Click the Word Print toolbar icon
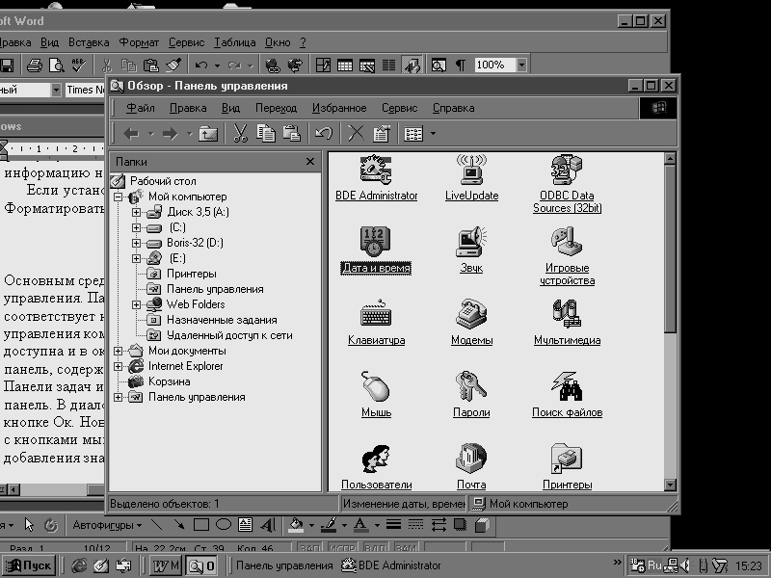The width and height of the screenshot is (771, 578). click(x=35, y=65)
